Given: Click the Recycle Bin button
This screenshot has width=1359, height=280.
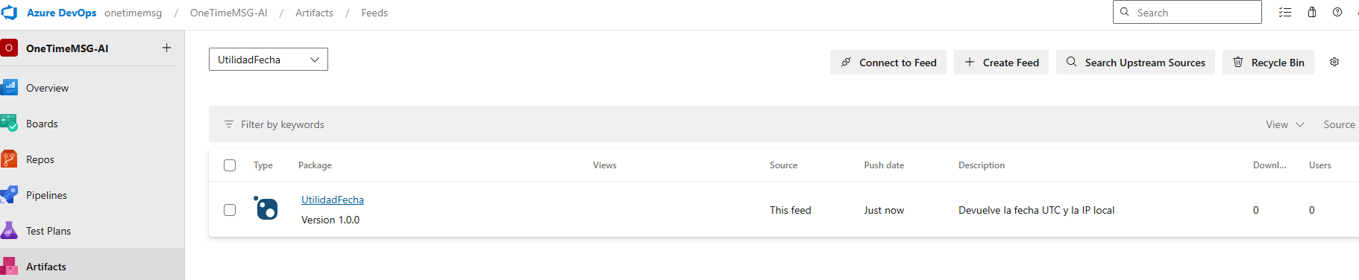Looking at the screenshot, I should click(1268, 63).
